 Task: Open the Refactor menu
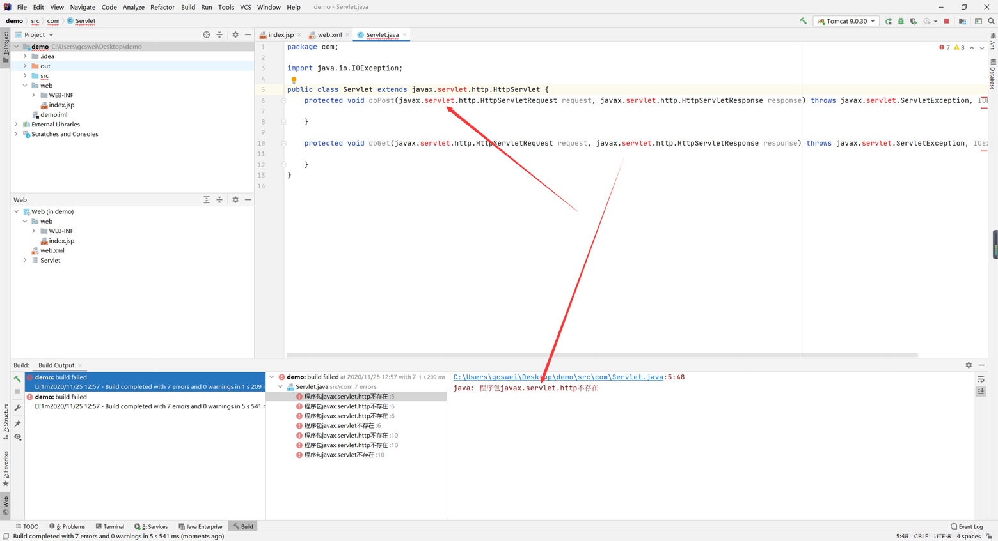tap(162, 7)
